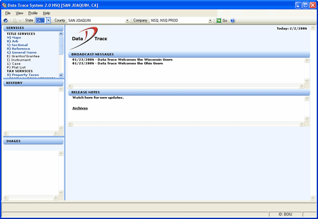Click the RELEASE NOTES header bar
This screenshot has height=219, width=318.
pos(189,92)
